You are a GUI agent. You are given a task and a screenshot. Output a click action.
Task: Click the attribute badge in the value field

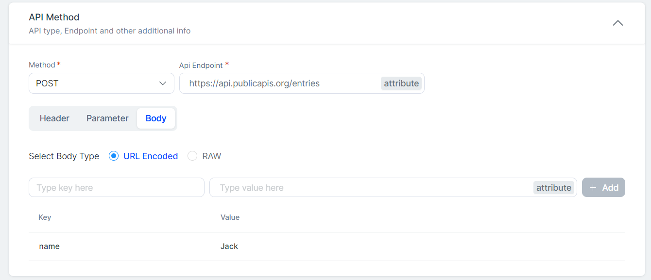(x=553, y=187)
